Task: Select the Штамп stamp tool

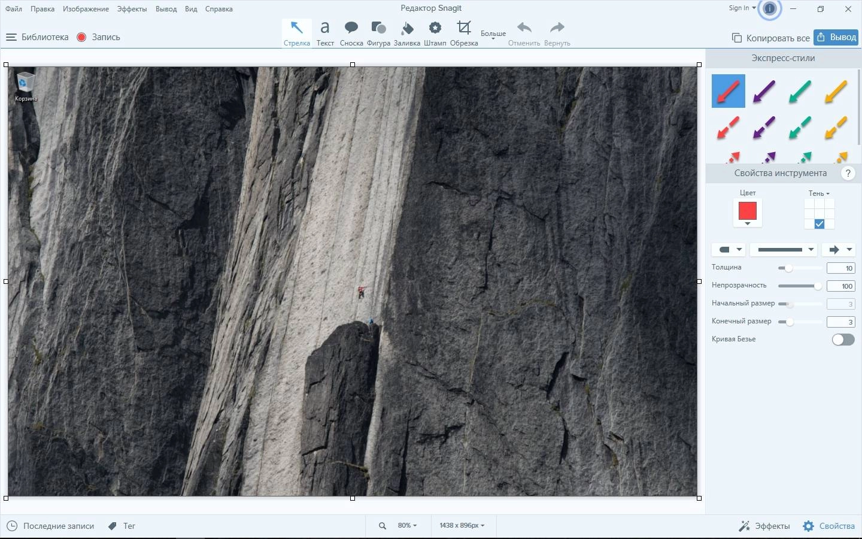Action: pyautogui.click(x=435, y=33)
